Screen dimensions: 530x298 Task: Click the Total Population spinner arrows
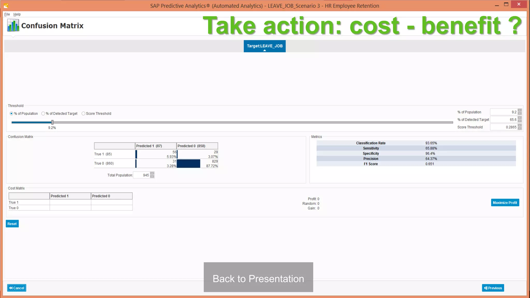click(152, 175)
